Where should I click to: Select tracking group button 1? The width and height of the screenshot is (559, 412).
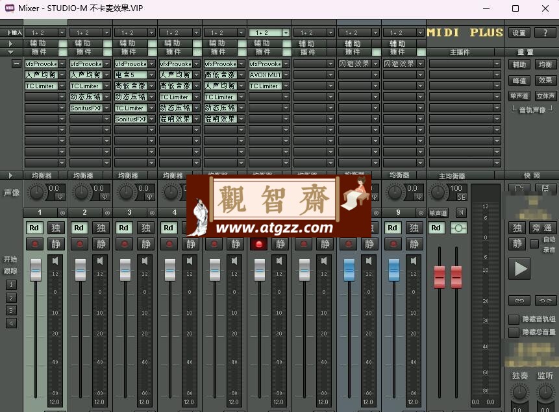tap(11, 285)
